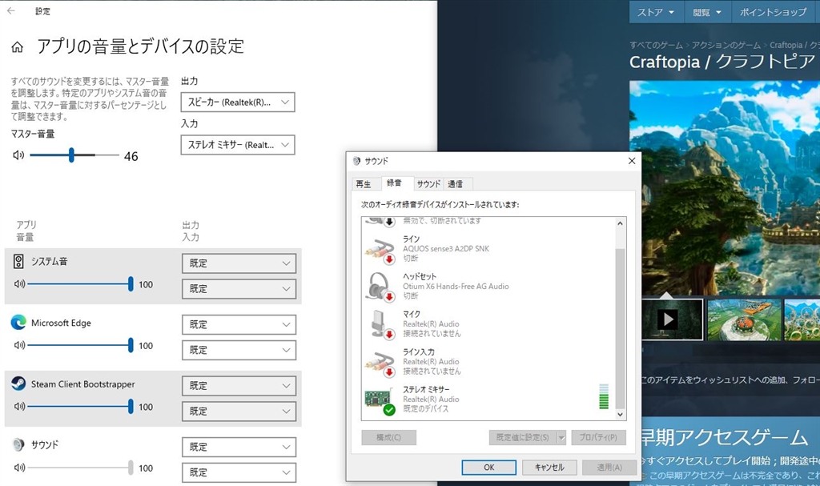This screenshot has width=820, height=486.
Task: Open Steam ポイントショップ tab
Action: pos(773,12)
